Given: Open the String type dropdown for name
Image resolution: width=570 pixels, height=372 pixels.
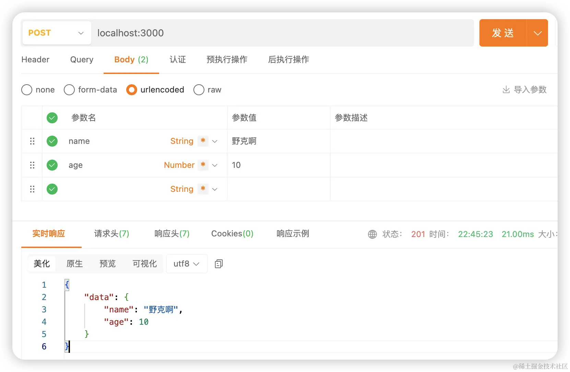Looking at the screenshot, I should pos(215,141).
